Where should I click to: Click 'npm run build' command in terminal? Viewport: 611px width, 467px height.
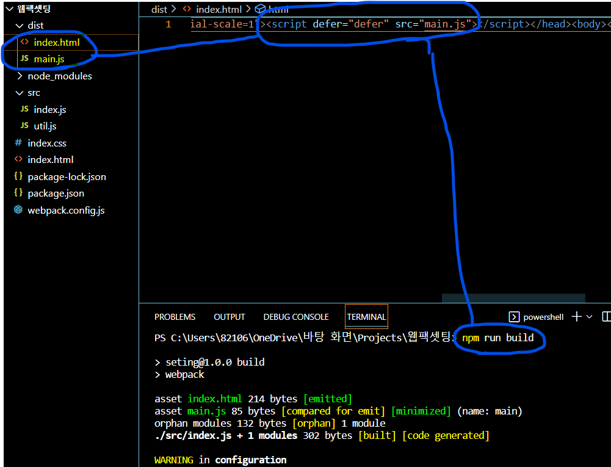[497, 338]
